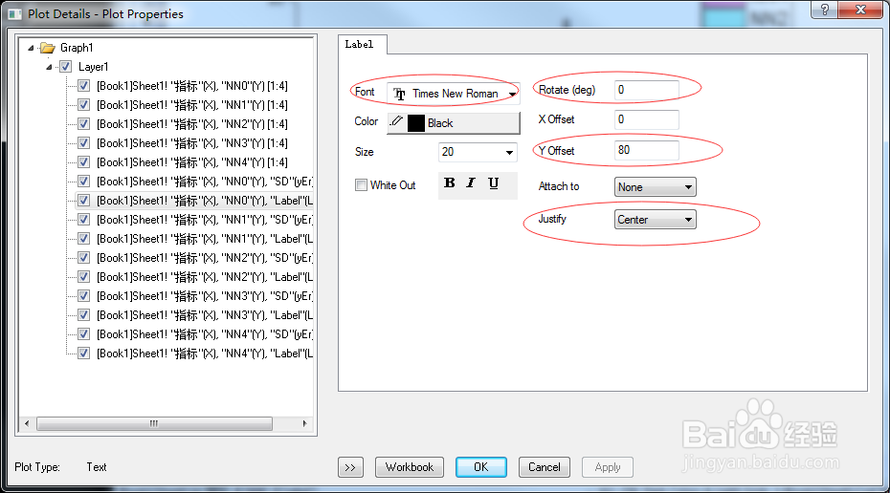Toggle Bold formatting button
Image resolution: width=890 pixels, height=493 pixels.
(x=450, y=183)
